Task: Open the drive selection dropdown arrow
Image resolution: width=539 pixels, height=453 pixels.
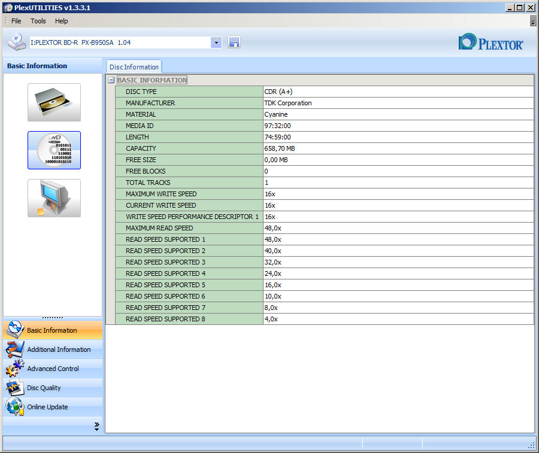Action: pos(216,42)
